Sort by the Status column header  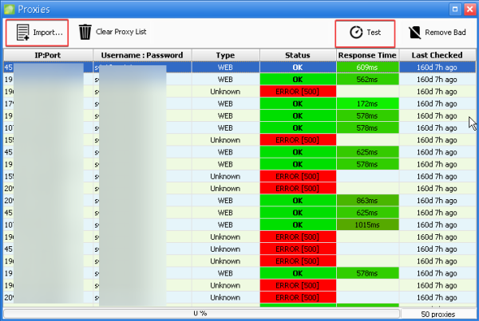click(298, 55)
